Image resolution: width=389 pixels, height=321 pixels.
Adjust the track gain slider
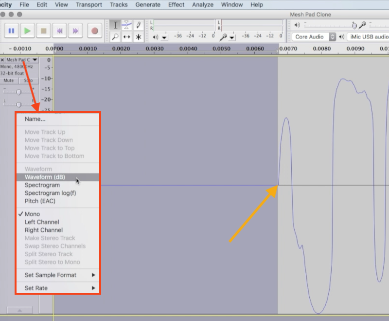tap(19, 92)
